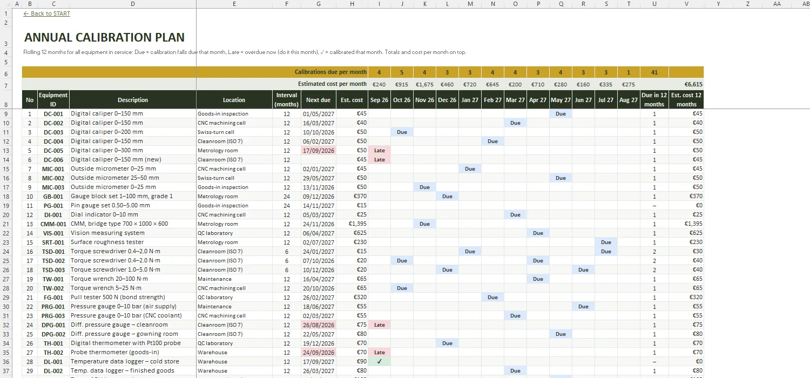This screenshot has width=810, height=378.
Task: Select Pull tester 500 N (bond strength)
Action: tap(133, 297)
